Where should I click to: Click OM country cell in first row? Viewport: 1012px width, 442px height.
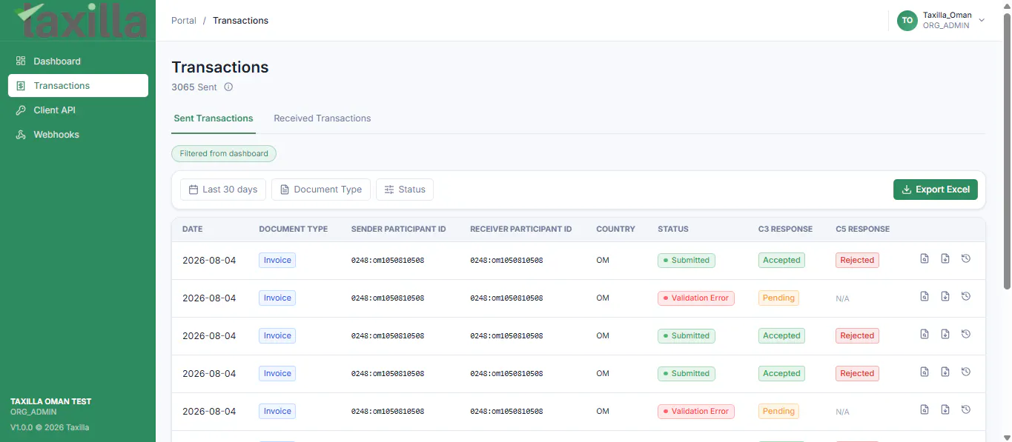click(603, 261)
